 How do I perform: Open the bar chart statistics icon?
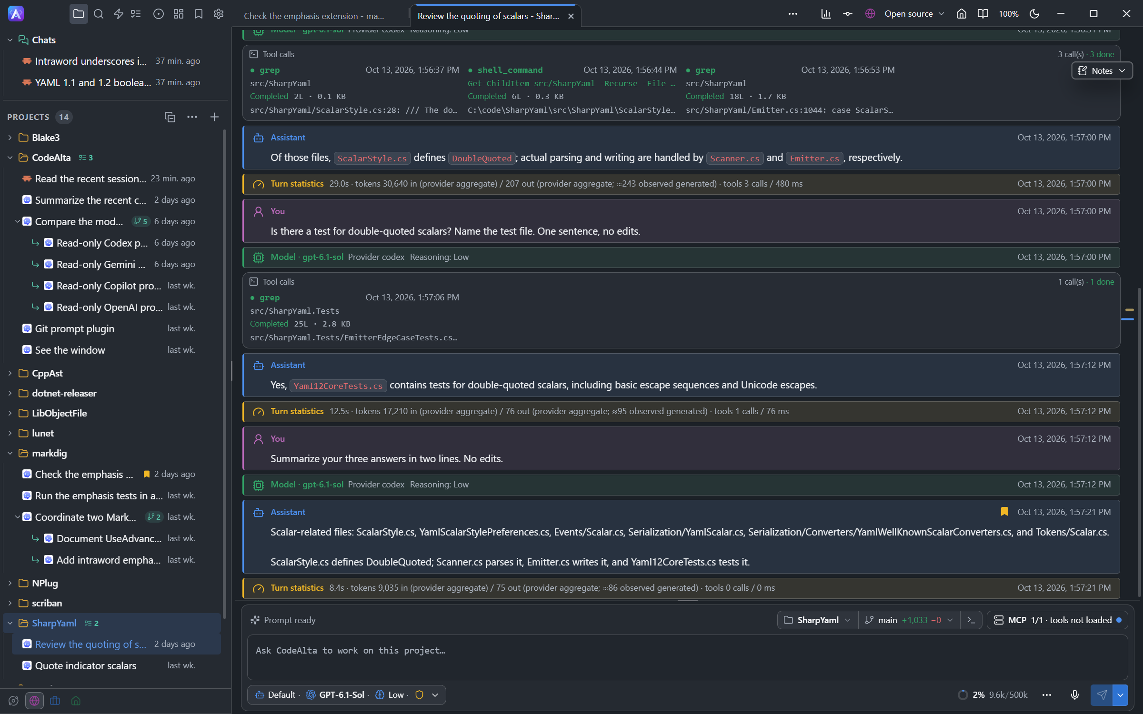click(826, 14)
